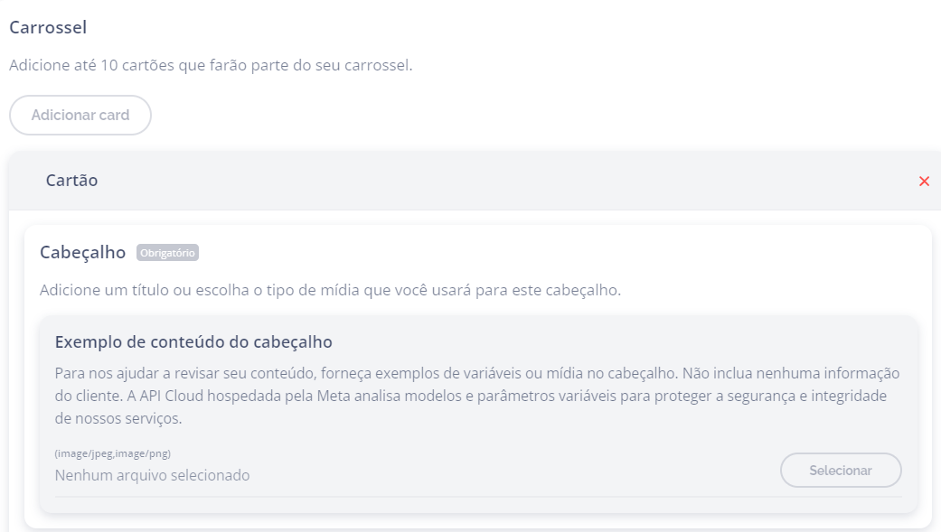Click the 'Adicione até 10 cartões' description
941x532 pixels.
pyautogui.click(x=211, y=66)
